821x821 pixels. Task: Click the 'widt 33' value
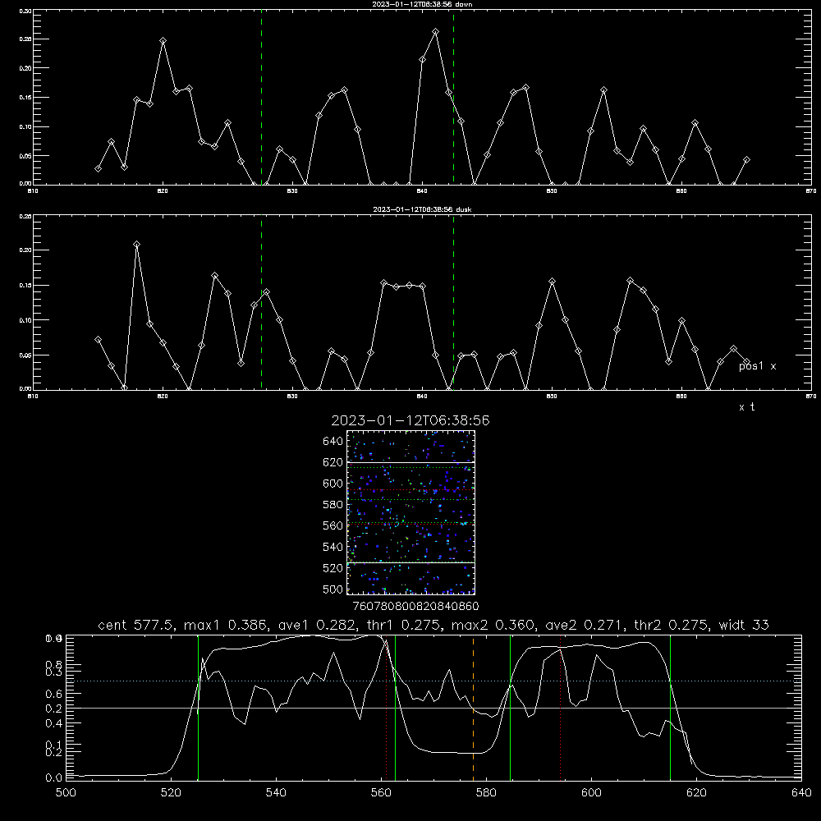pyautogui.click(x=744, y=625)
